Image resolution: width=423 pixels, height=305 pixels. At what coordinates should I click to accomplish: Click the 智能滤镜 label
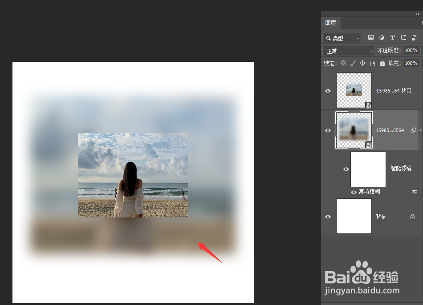tap(401, 169)
